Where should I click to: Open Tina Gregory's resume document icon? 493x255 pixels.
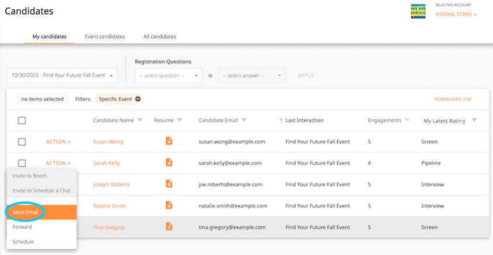(169, 226)
